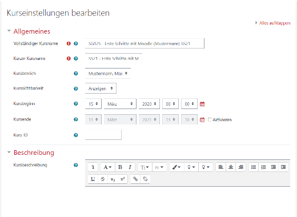Open help for Kursende

(76, 119)
